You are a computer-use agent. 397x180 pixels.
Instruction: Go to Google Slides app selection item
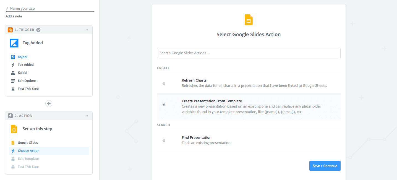point(28,143)
